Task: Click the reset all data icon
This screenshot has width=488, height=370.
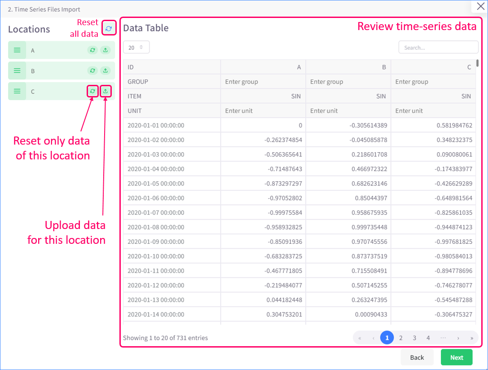Action: (x=109, y=29)
